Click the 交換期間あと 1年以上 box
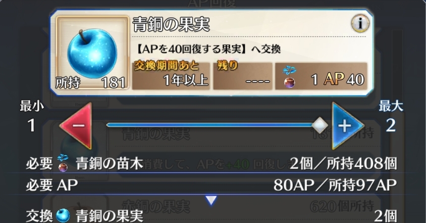Viewport: 426px width, 223px height. click(x=171, y=75)
